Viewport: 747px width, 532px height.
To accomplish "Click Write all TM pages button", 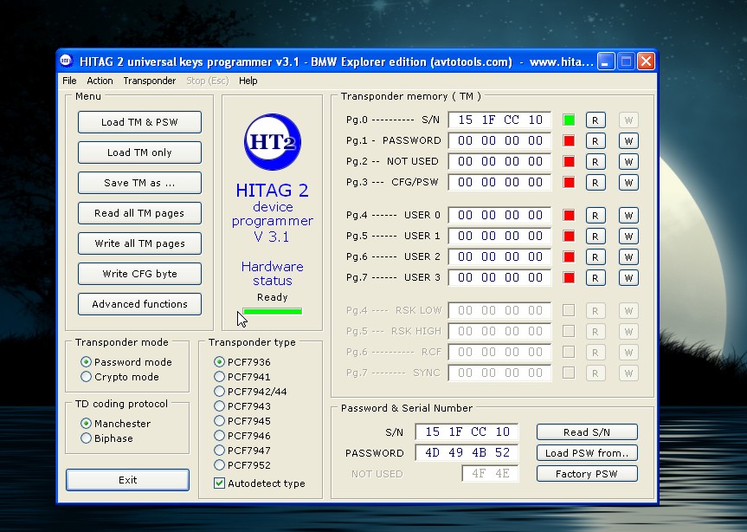I will coord(139,243).
